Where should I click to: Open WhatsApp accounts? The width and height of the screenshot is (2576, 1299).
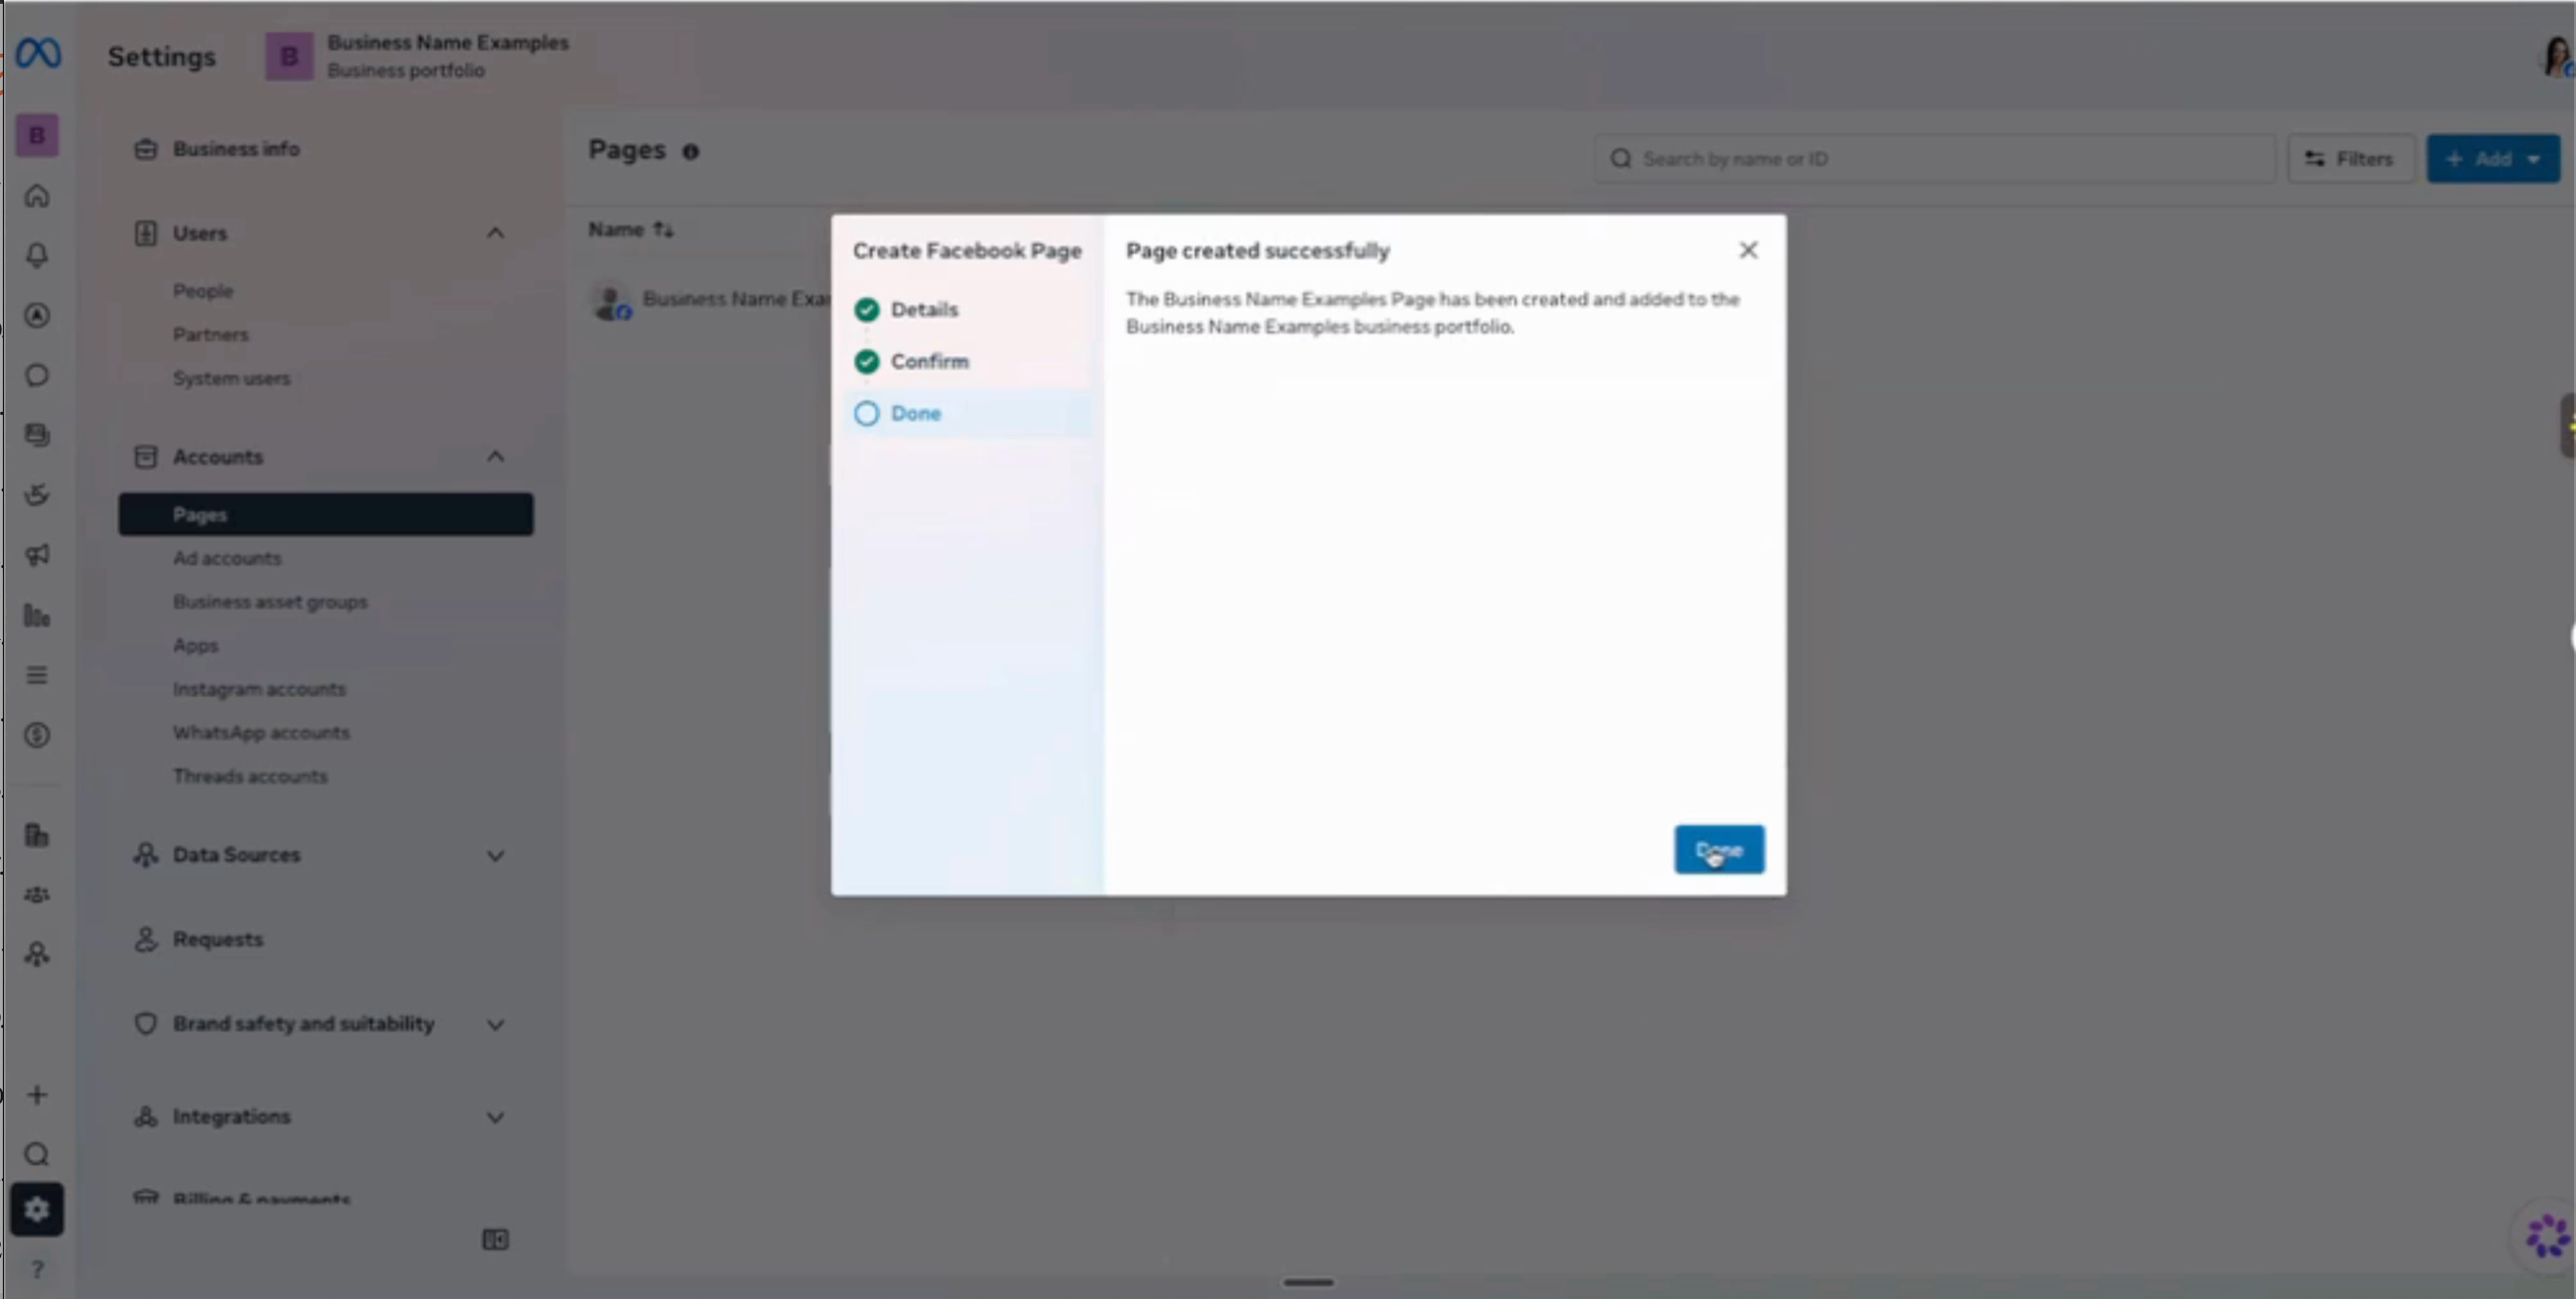coord(261,733)
